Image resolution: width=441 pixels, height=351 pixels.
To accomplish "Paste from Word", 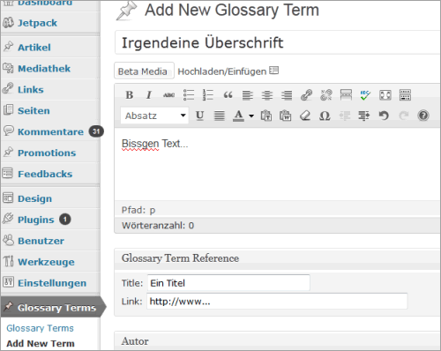I will tap(286, 116).
